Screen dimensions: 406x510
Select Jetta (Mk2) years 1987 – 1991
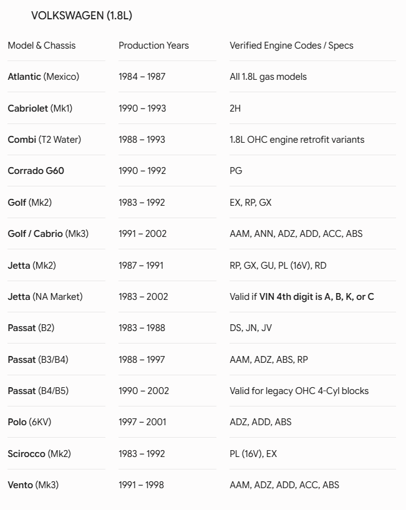(141, 266)
